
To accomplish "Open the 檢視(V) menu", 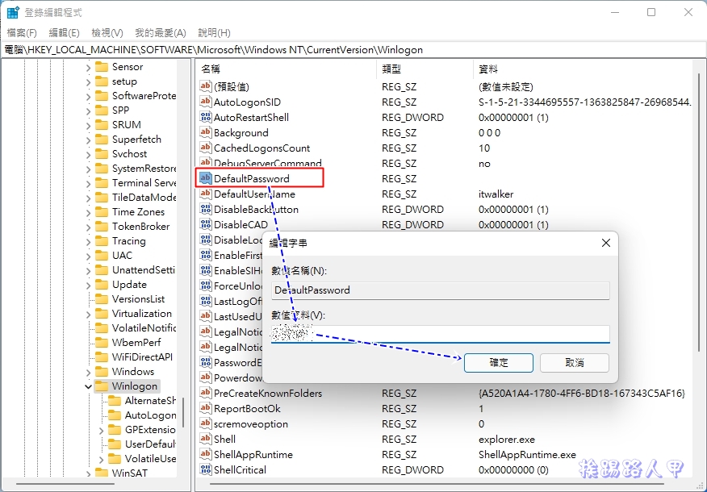I will click(107, 33).
